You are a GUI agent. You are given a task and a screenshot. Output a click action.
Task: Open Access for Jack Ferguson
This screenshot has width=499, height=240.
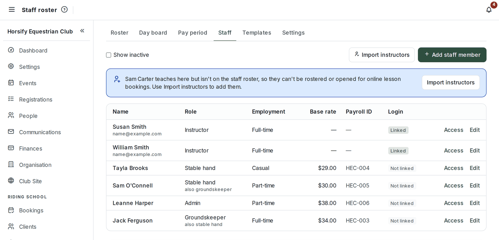pos(453,220)
